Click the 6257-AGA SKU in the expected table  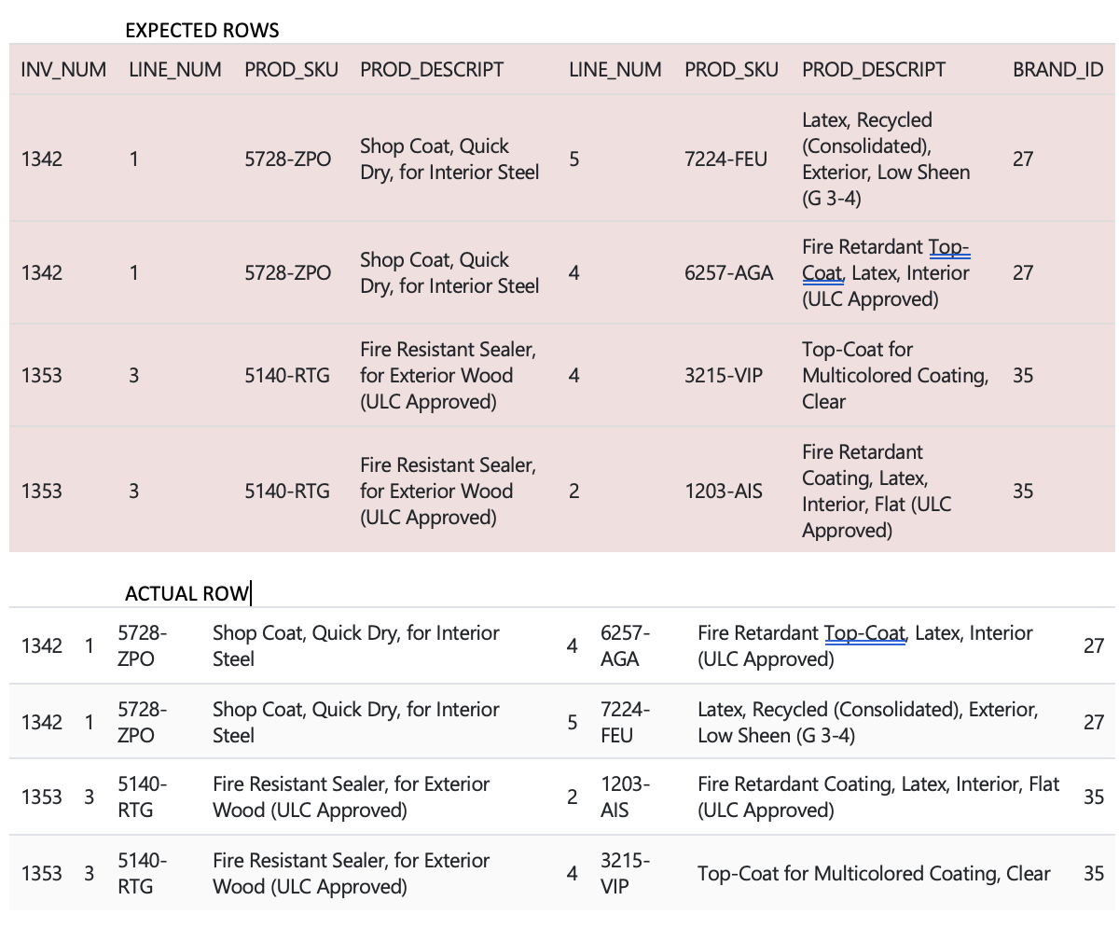(728, 273)
